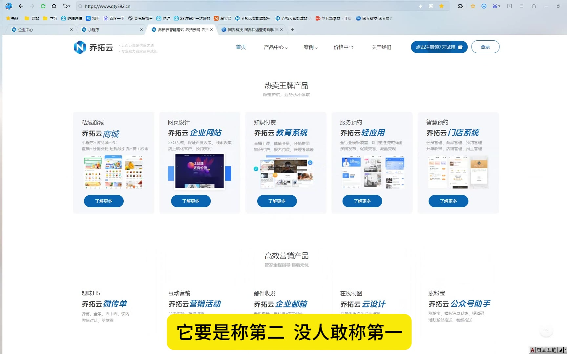Open the undo history dropdown arrow

(x=69, y=6)
